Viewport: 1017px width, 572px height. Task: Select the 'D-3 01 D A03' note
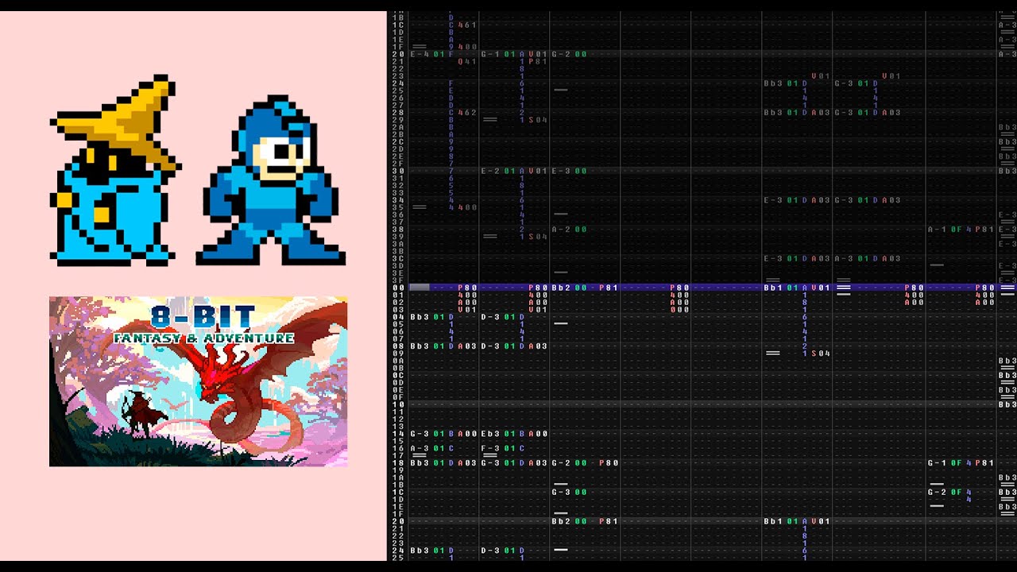coord(514,346)
